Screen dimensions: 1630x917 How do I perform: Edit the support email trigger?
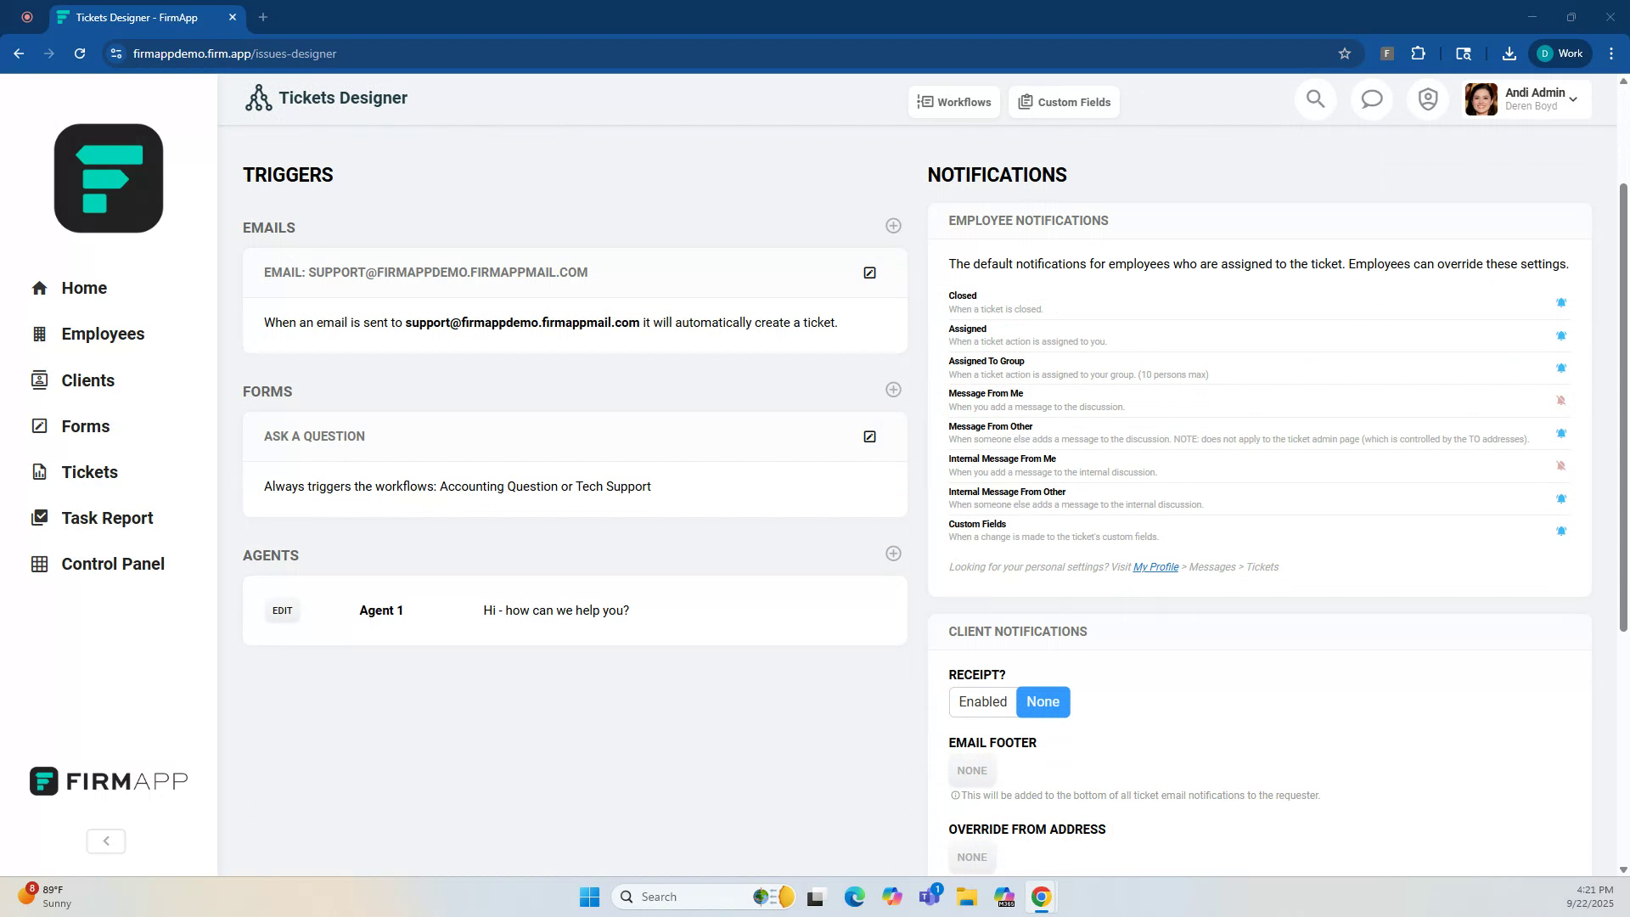click(869, 272)
